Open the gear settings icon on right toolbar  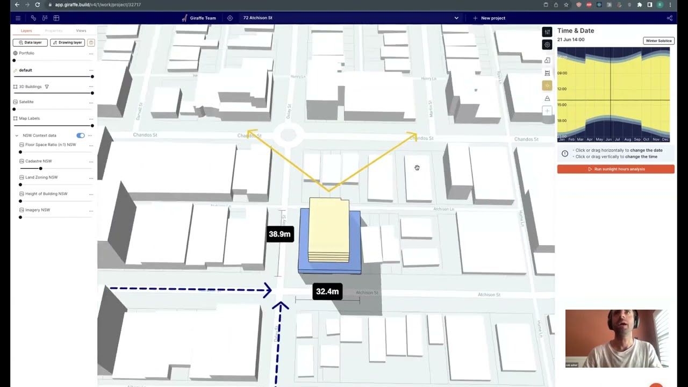(x=547, y=45)
